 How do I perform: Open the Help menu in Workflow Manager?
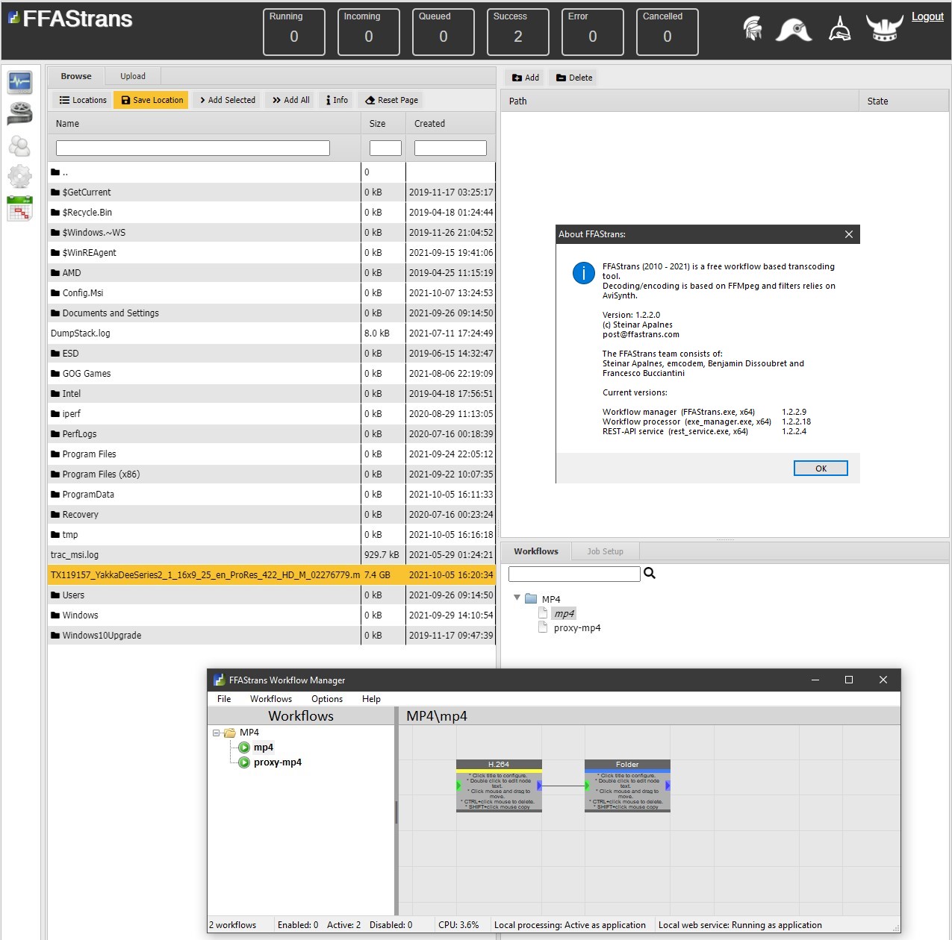coord(371,699)
